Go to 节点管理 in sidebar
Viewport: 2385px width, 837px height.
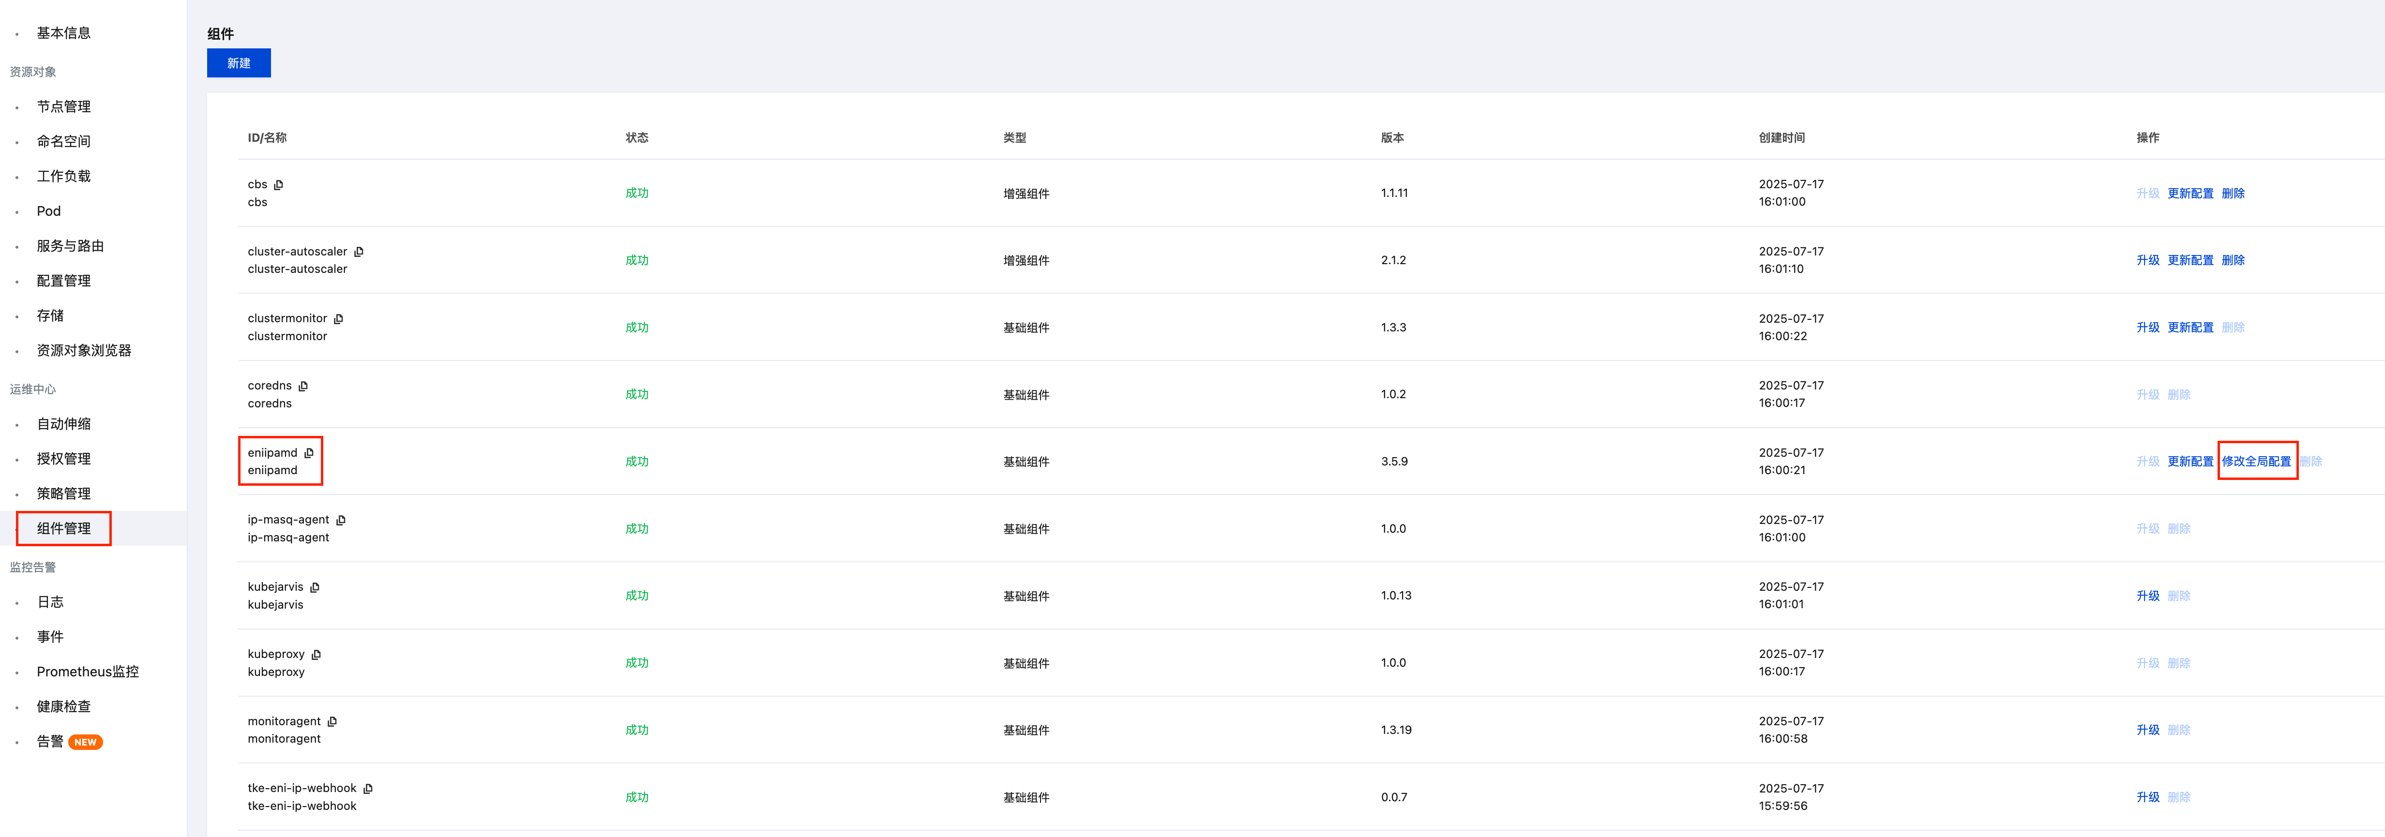tap(64, 106)
